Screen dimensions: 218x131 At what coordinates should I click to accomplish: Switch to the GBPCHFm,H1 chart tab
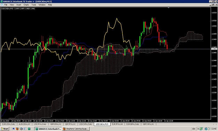click(x=148, y=124)
